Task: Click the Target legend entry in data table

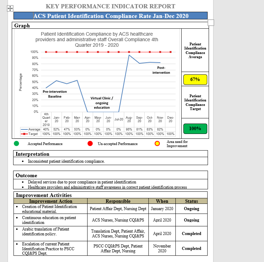Action: tap(30, 134)
